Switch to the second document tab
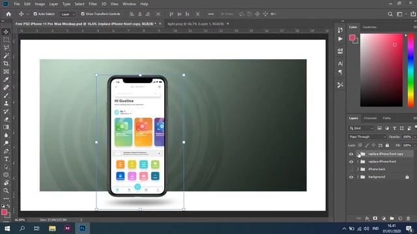This screenshot has height=234, width=417. (x=195, y=23)
